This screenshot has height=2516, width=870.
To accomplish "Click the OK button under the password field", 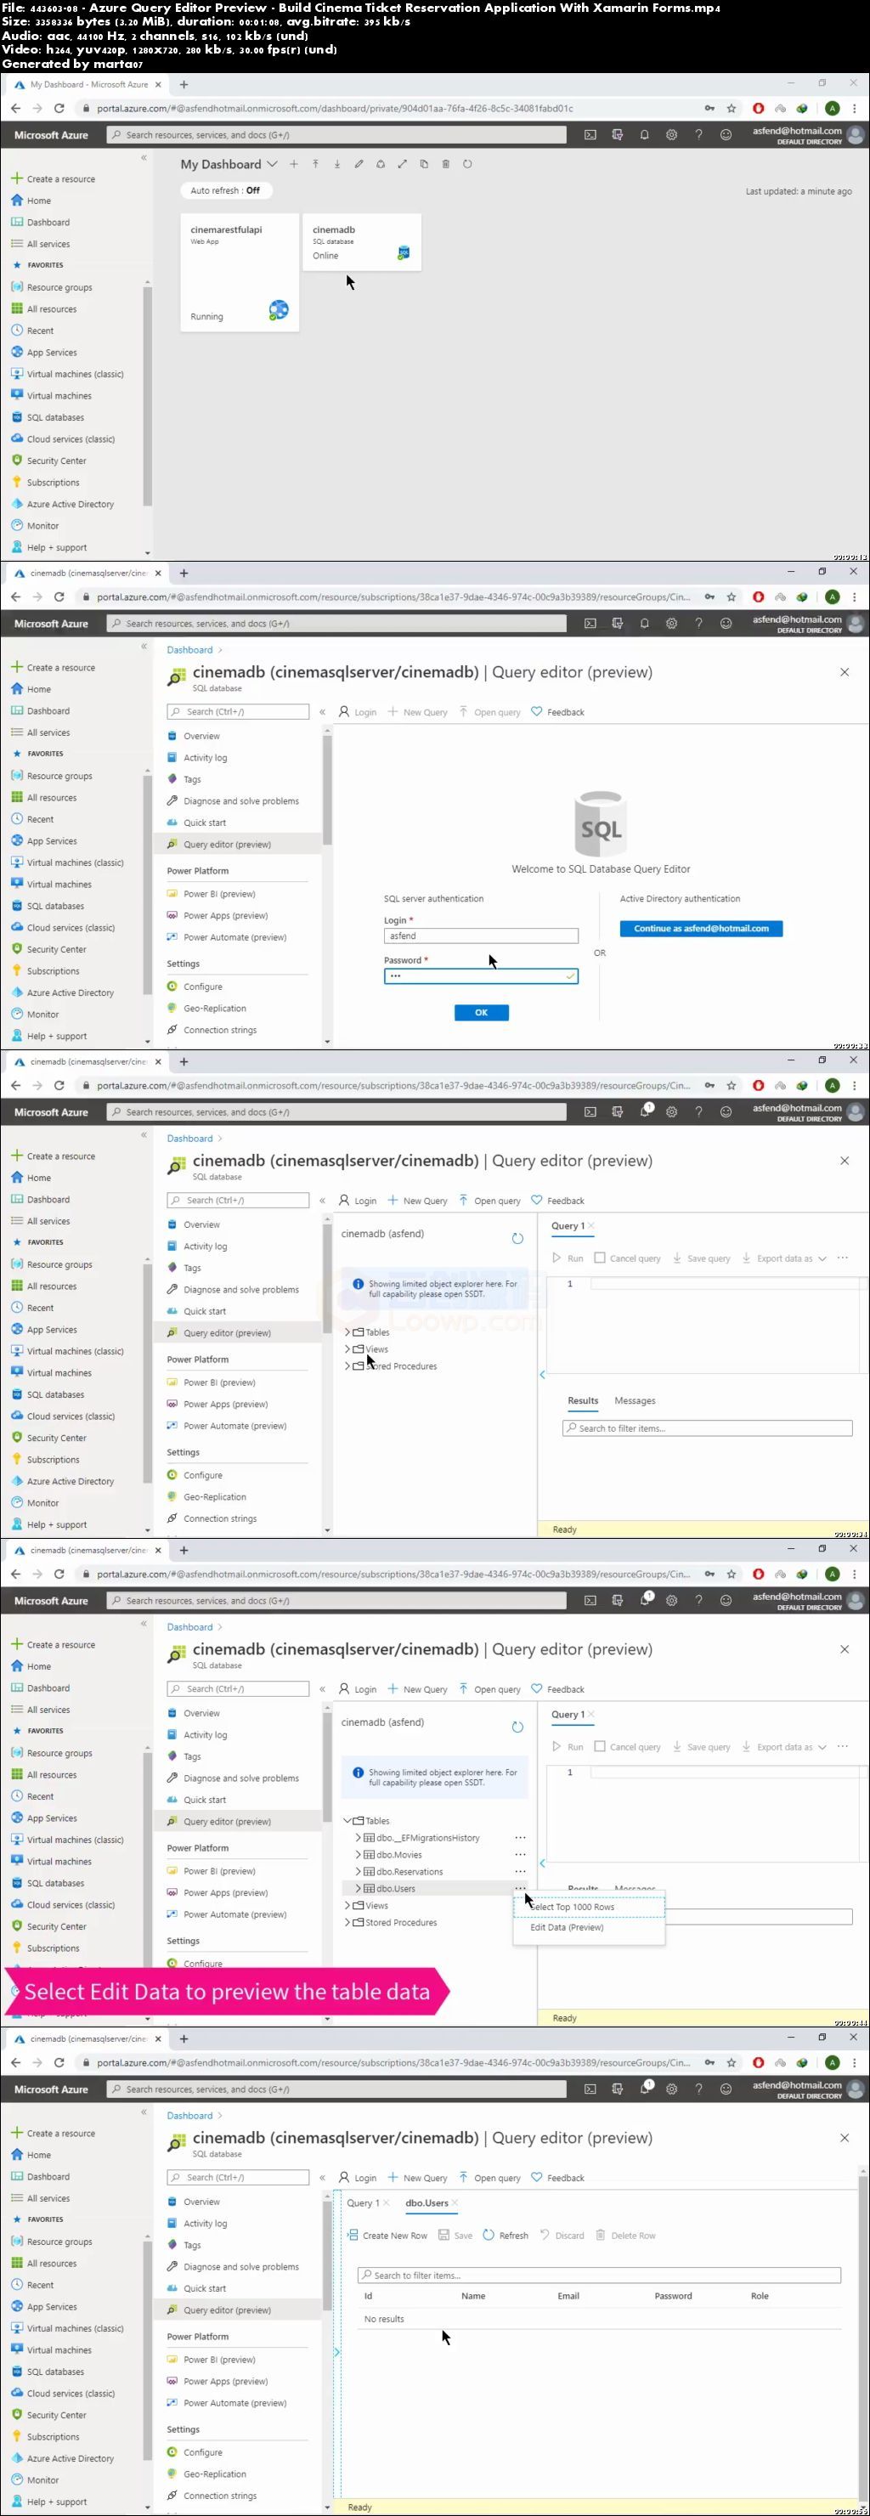I will pyautogui.click(x=482, y=1012).
